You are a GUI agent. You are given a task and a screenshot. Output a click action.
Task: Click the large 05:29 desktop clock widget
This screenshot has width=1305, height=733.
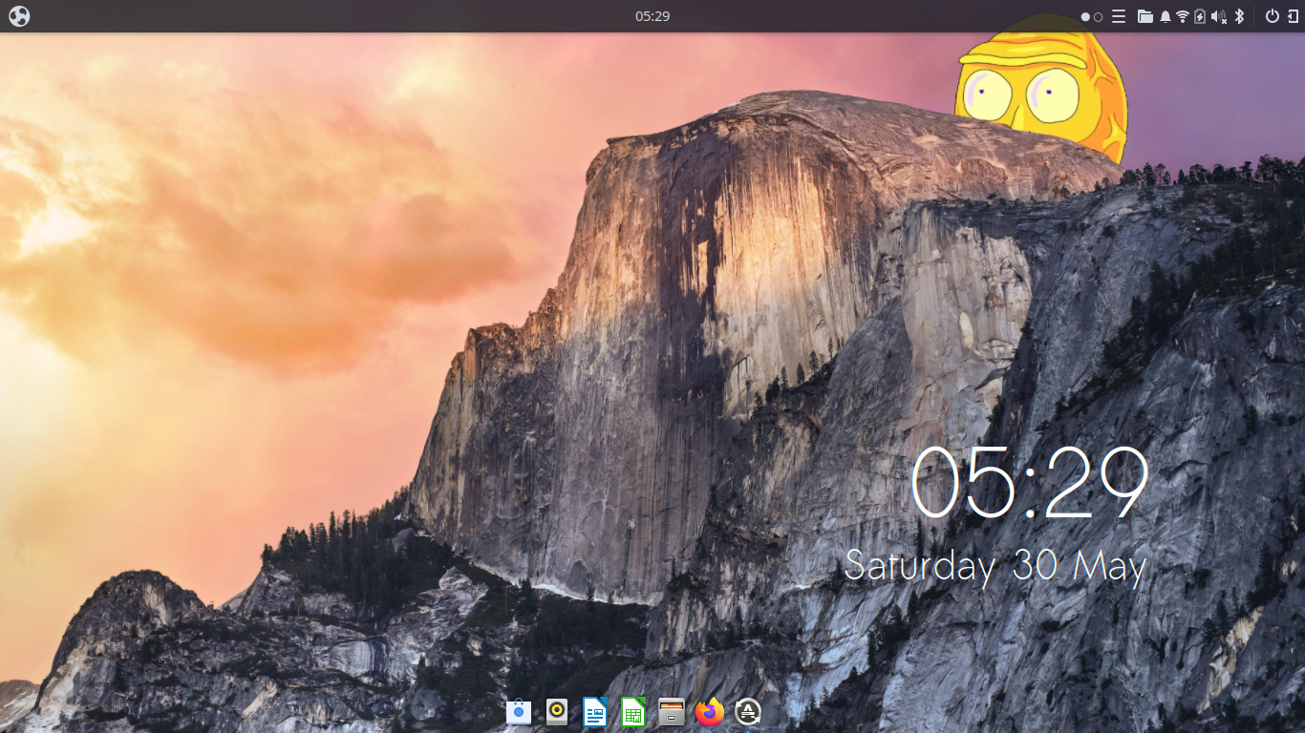(x=1029, y=484)
